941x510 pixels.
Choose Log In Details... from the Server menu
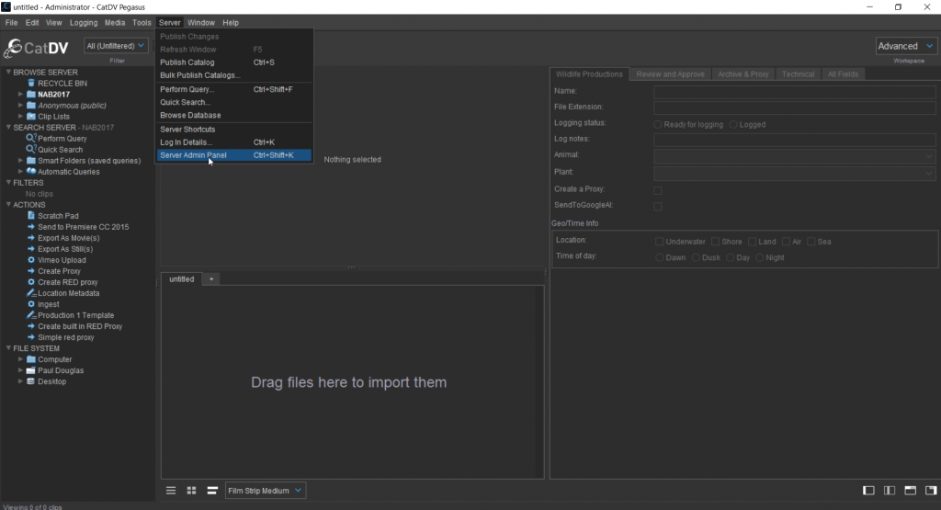pyautogui.click(x=234, y=142)
